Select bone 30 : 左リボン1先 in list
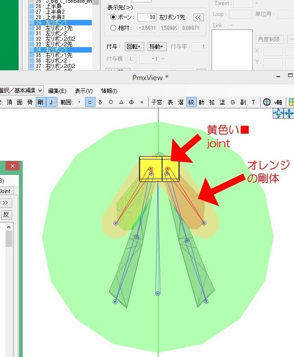The height and width of the screenshot is (357, 294). point(61,28)
